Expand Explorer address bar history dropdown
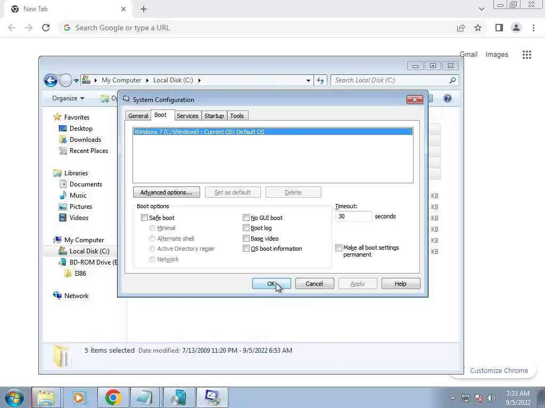 pyautogui.click(x=308, y=81)
